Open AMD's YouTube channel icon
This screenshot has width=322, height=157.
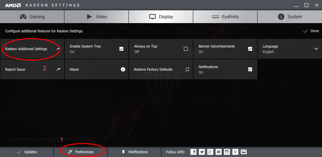219,152
